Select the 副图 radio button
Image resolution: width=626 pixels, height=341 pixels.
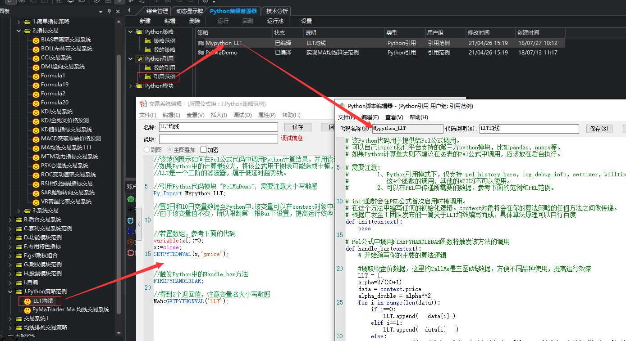147,149
